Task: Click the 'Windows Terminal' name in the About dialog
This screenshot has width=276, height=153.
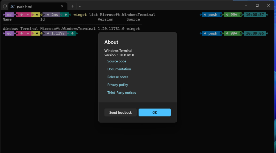Action: click(118, 51)
